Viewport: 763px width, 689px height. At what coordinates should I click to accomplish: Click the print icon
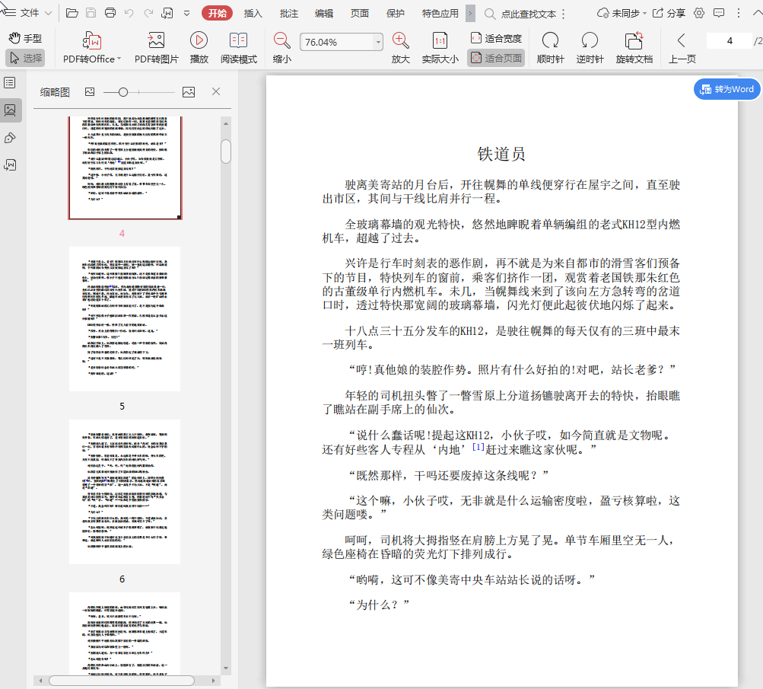[110, 13]
